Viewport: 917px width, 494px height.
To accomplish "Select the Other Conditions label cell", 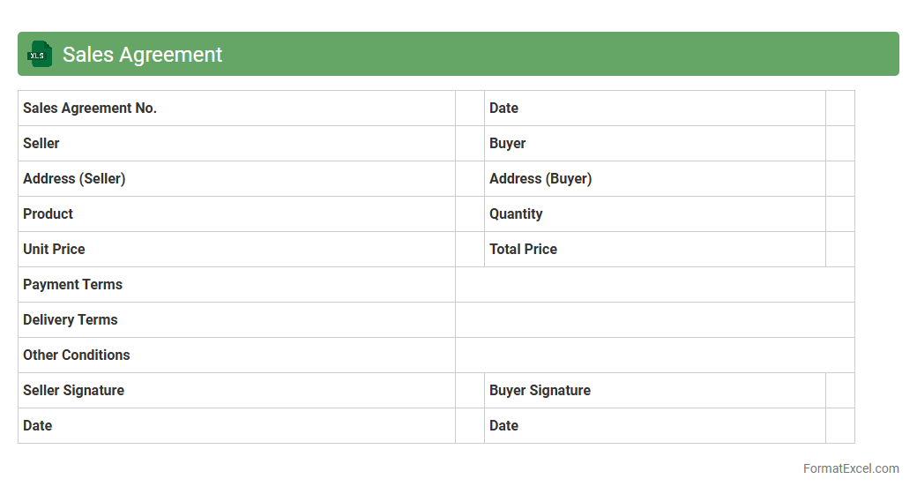I will tap(76, 355).
